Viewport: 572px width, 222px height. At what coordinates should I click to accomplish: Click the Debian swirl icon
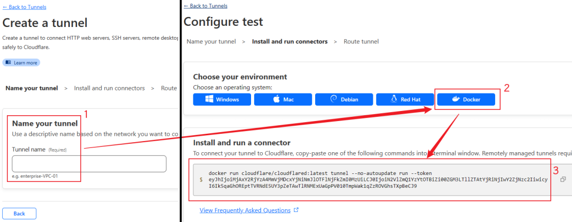pos(334,99)
